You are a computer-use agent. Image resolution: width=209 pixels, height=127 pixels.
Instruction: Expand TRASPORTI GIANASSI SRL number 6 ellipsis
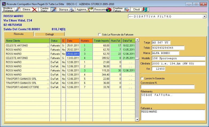48,83
